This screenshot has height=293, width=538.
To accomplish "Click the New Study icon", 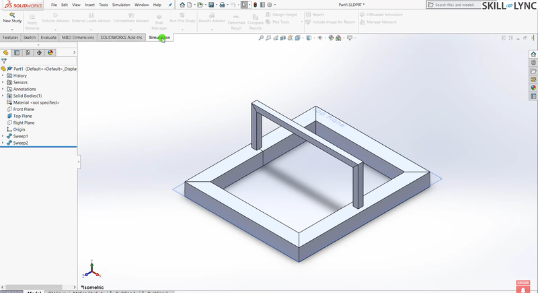I will (x=11, y=14).
